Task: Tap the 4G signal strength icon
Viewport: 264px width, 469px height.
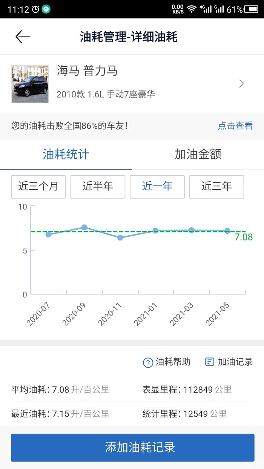Action: [x=206, y=9]
